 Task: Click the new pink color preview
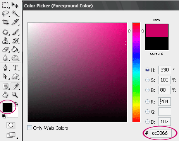(157, 31)
